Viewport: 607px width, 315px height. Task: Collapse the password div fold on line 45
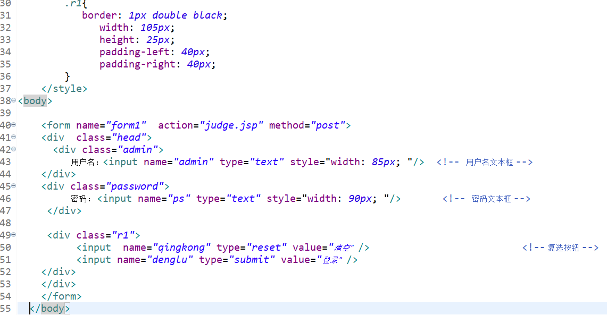14,186
